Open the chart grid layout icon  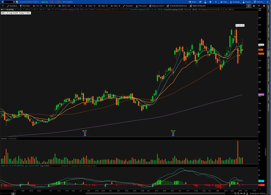coord(254,6)
